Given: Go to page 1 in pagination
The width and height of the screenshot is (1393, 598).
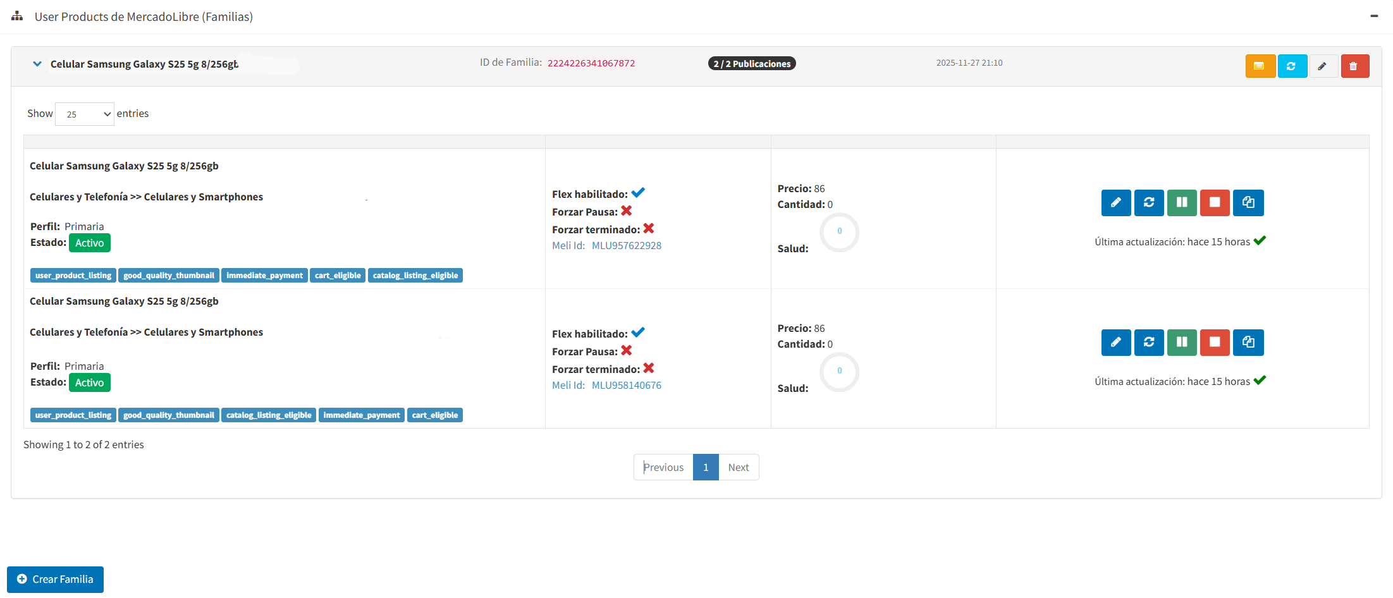Looking at the screenshot, I should (x=705, y=467).
